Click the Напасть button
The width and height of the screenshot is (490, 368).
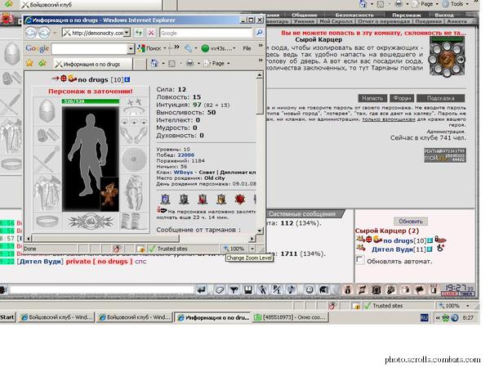[x=372, y=98]
